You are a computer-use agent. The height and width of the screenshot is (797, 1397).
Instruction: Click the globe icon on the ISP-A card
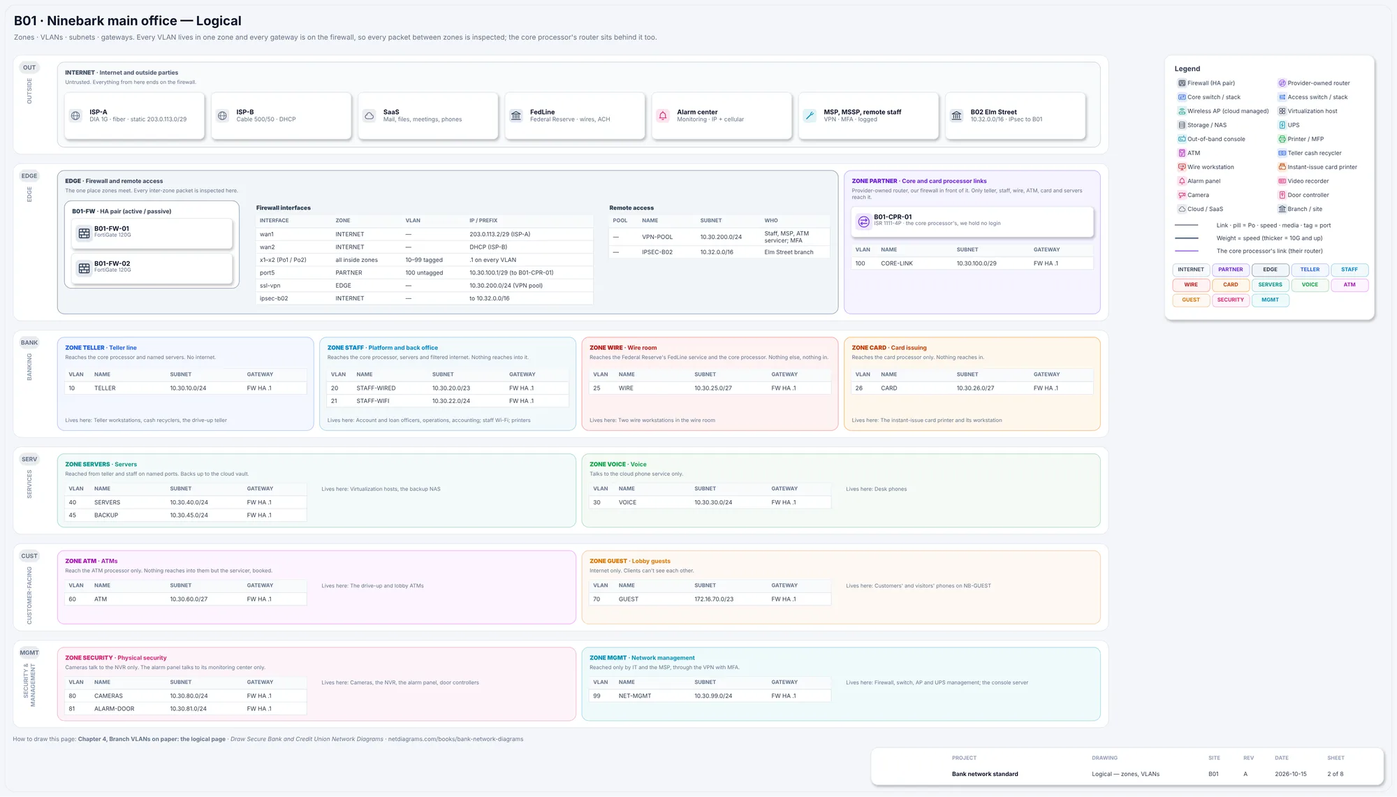[75, 116]
